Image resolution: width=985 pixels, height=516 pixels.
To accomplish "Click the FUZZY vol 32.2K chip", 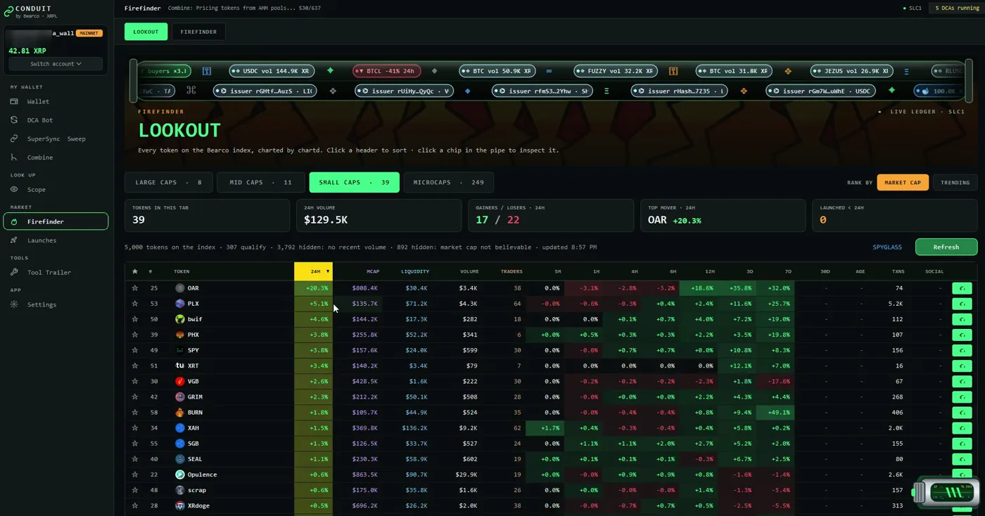I will coord(615,71).
